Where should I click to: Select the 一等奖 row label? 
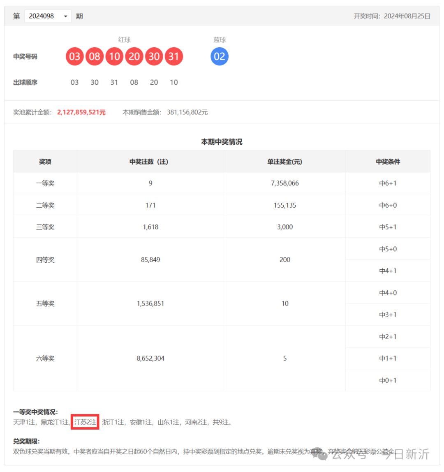[x=45, y=183]
